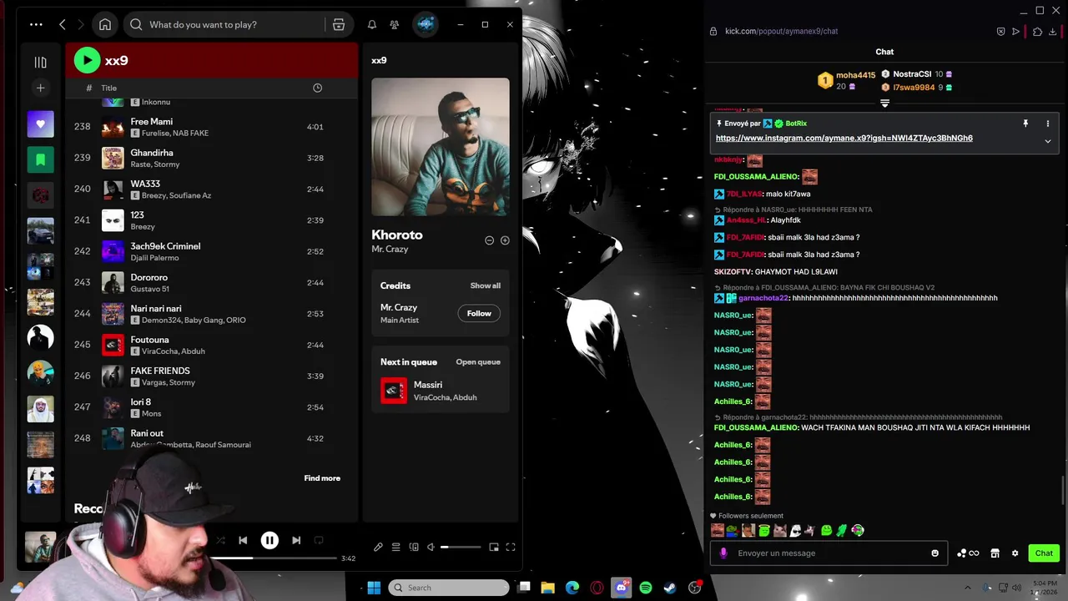Select track 238 Free Mami
This screenshot has height=601, width=1068.
click(x=212, y=127)
